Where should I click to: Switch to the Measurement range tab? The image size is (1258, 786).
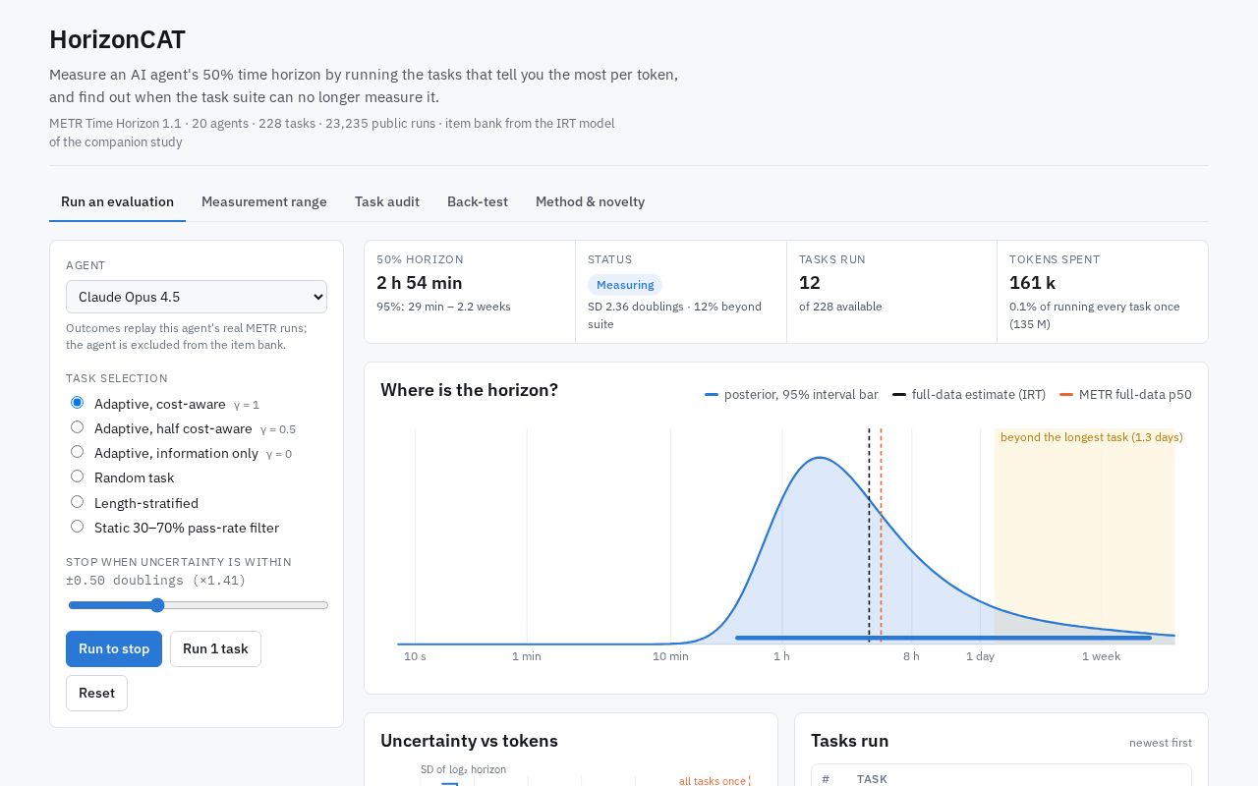(264, 201)
